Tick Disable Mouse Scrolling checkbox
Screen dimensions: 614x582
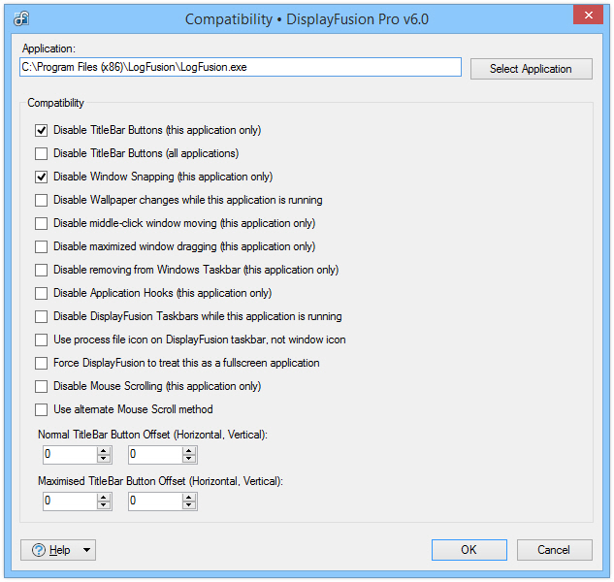[x=41, y=387]
